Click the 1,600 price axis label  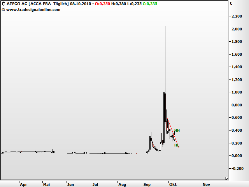(237, 54)
